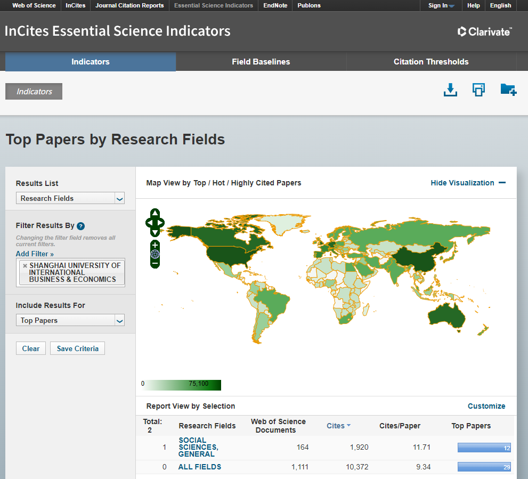
Task: Switch to Field Baselines tab
Action: click(261, 62)
